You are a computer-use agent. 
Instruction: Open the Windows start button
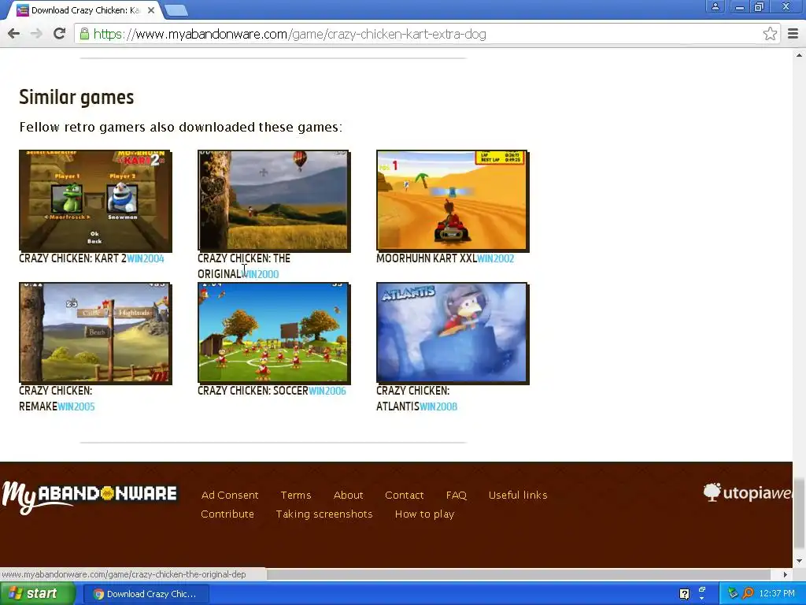click(38, 594)
